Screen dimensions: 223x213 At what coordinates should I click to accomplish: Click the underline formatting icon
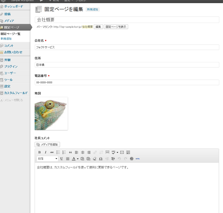61,158
